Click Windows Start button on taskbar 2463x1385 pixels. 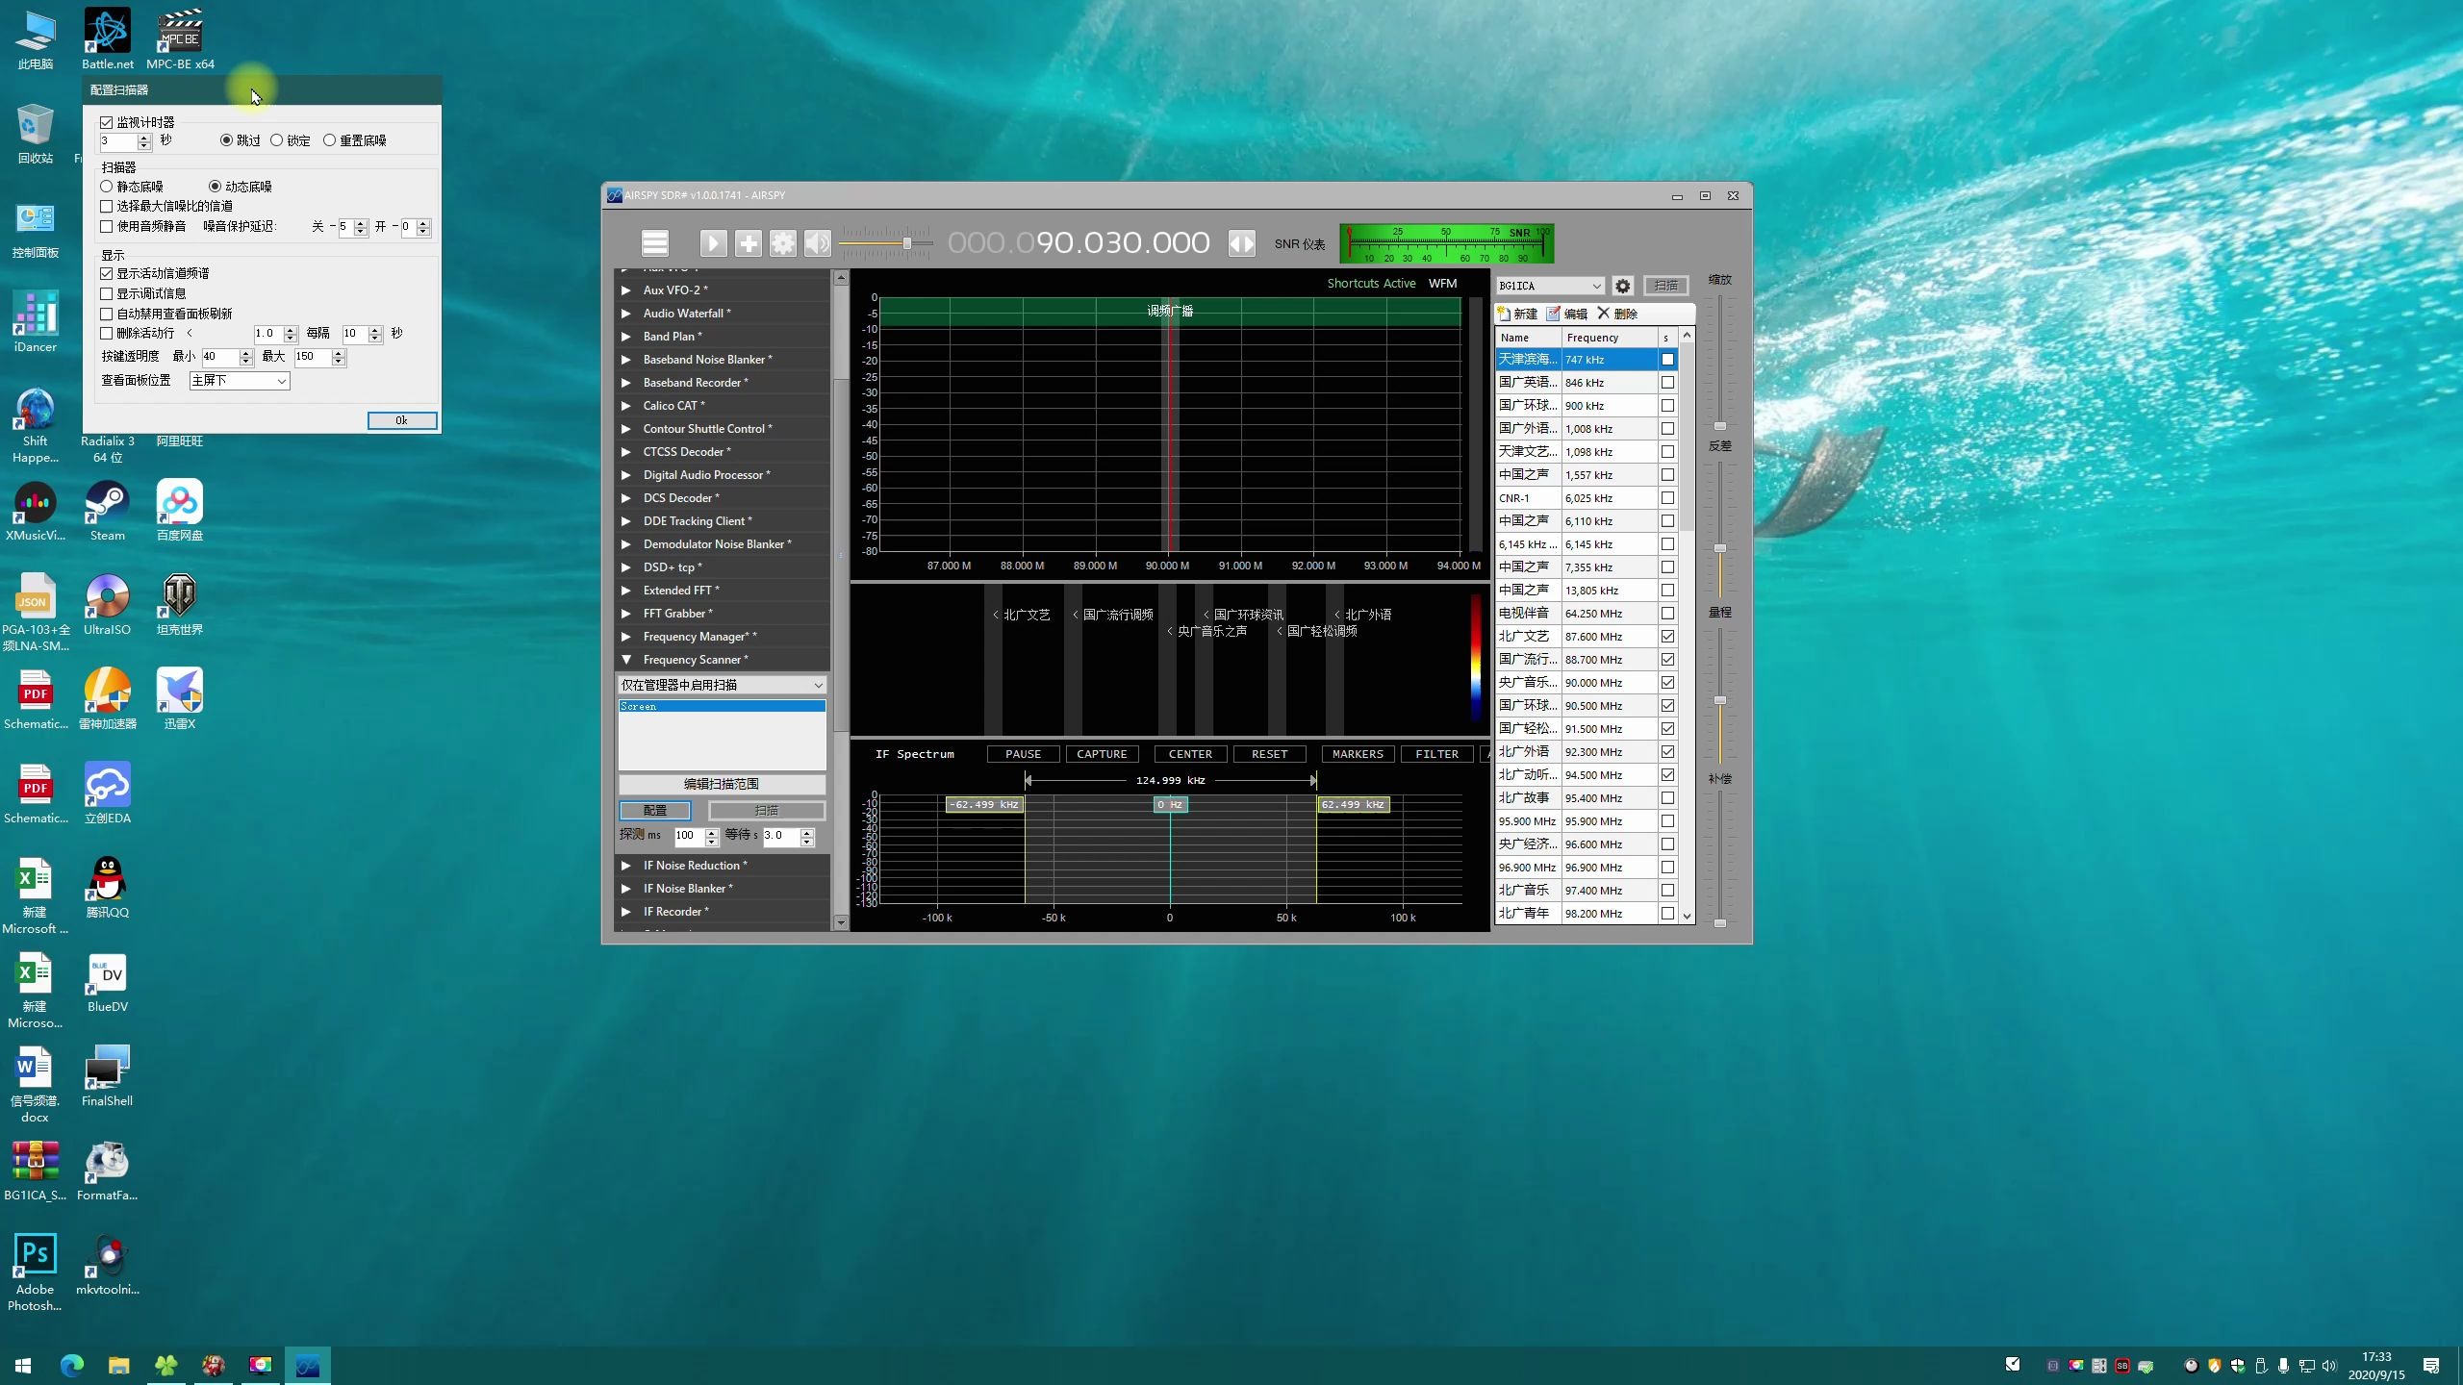coord(23,1365)
